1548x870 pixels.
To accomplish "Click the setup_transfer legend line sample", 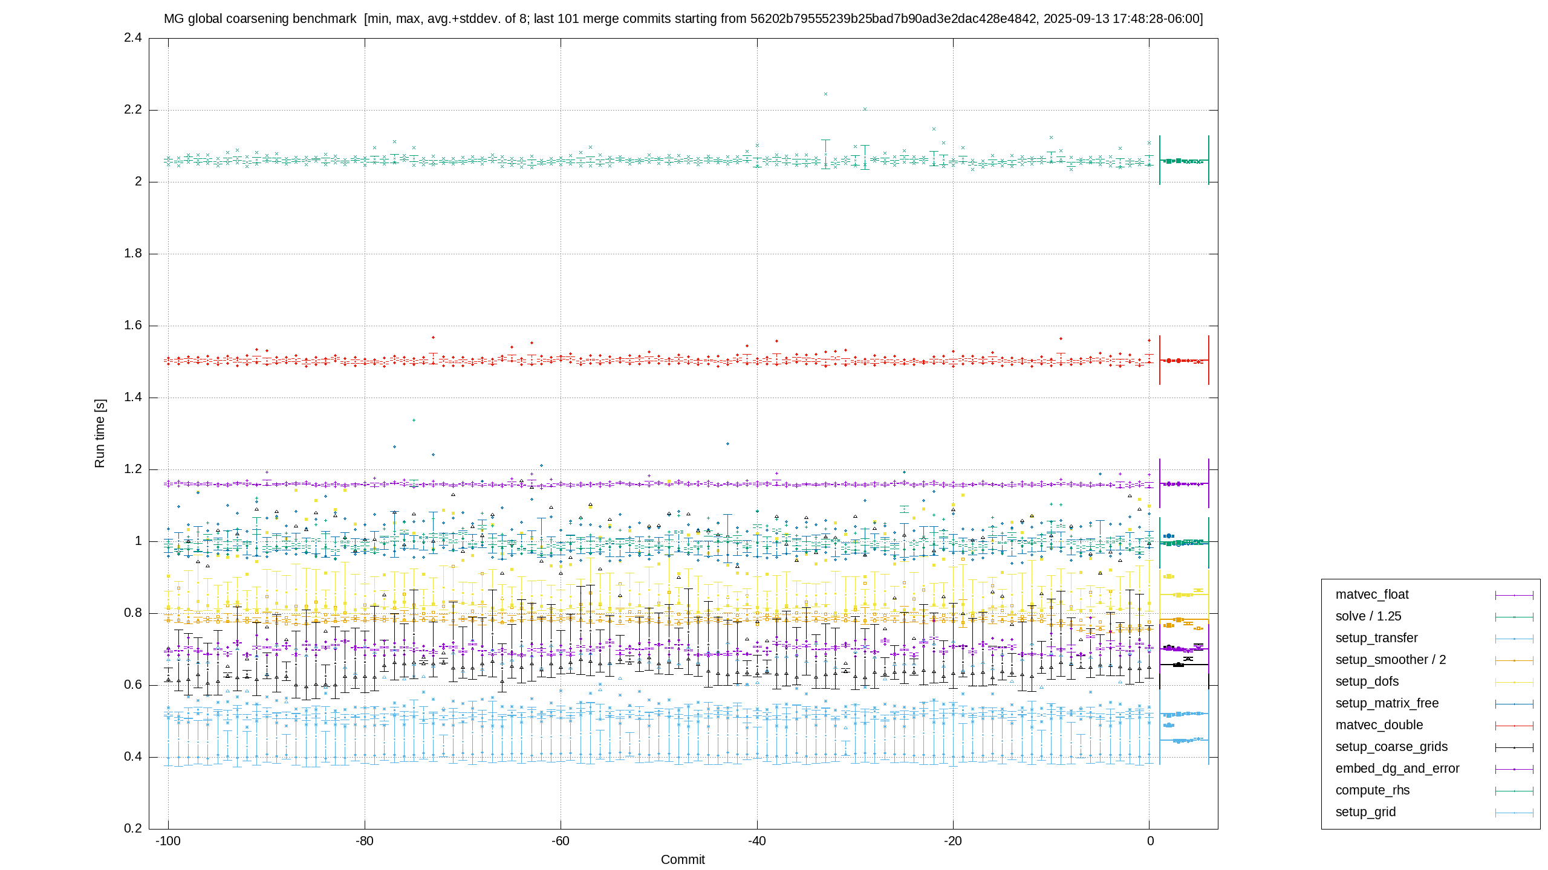I will (1514, 639).
